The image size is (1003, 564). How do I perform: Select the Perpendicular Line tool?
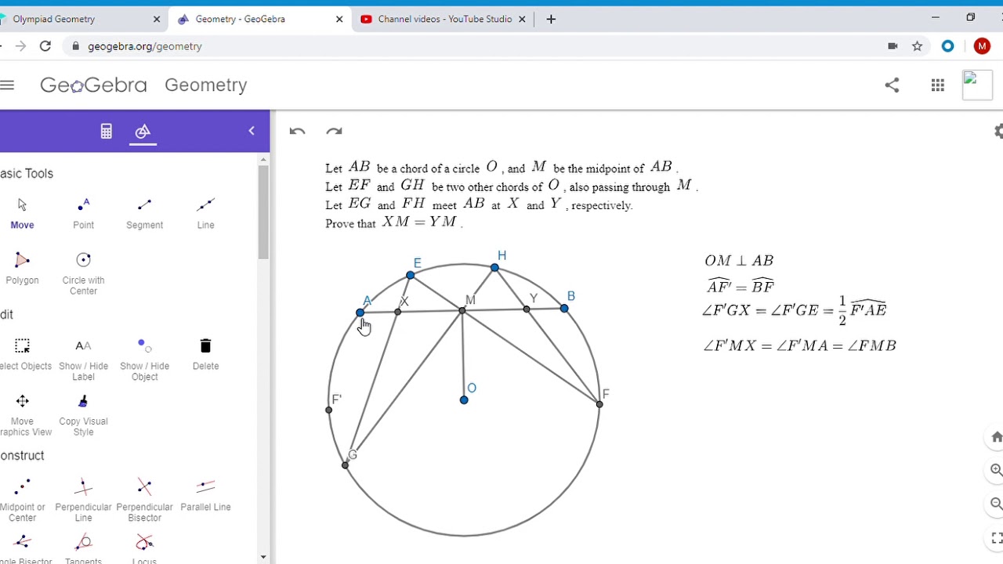(x=83, y=500)
